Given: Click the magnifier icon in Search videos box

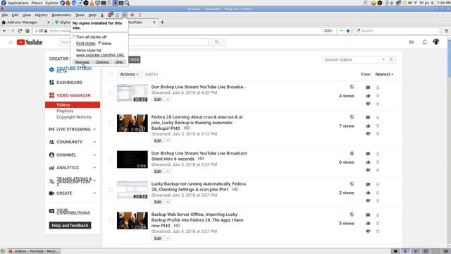Looking at the screenshot, I should pyautogui.click(x=391, y=59).
